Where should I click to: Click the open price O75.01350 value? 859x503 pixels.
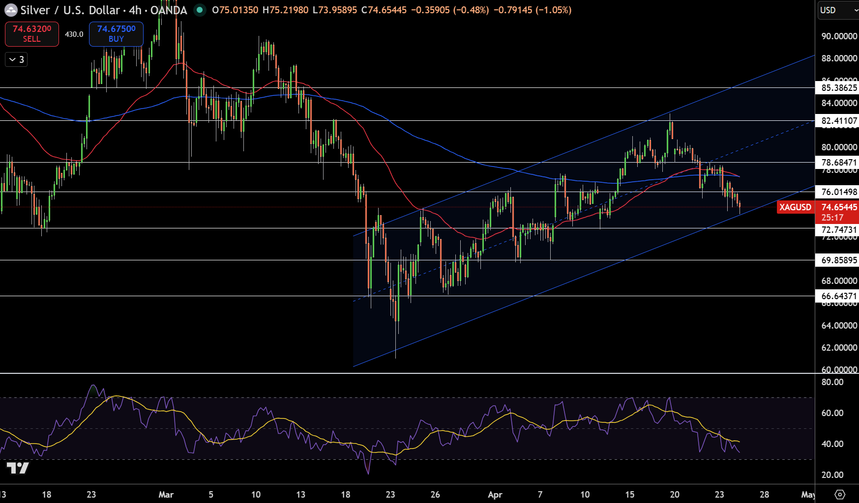point(234,9)
